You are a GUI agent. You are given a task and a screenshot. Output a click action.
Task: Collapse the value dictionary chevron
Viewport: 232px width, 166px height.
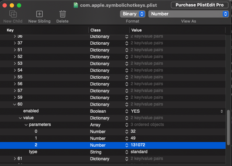[x=20, y=118]
